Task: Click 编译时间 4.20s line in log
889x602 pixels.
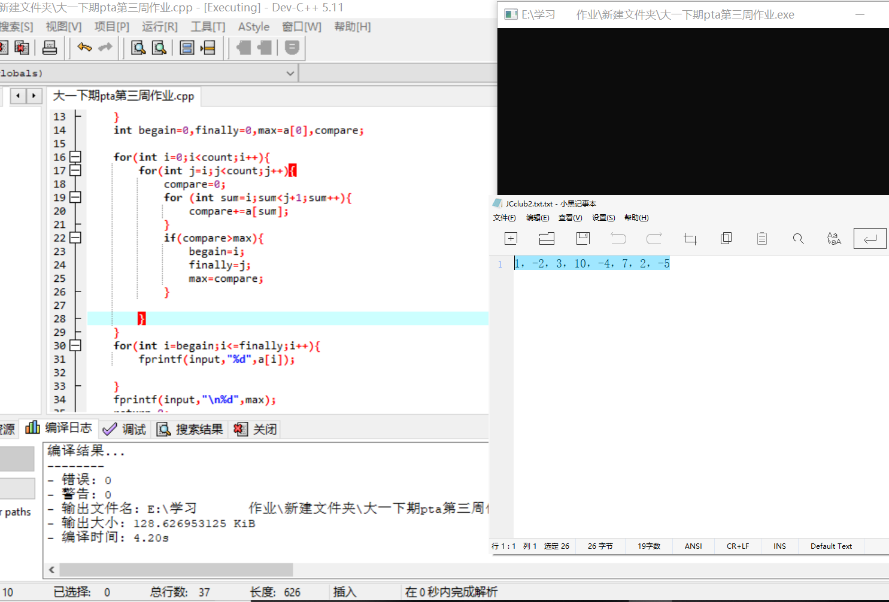Action: (108, 537)
